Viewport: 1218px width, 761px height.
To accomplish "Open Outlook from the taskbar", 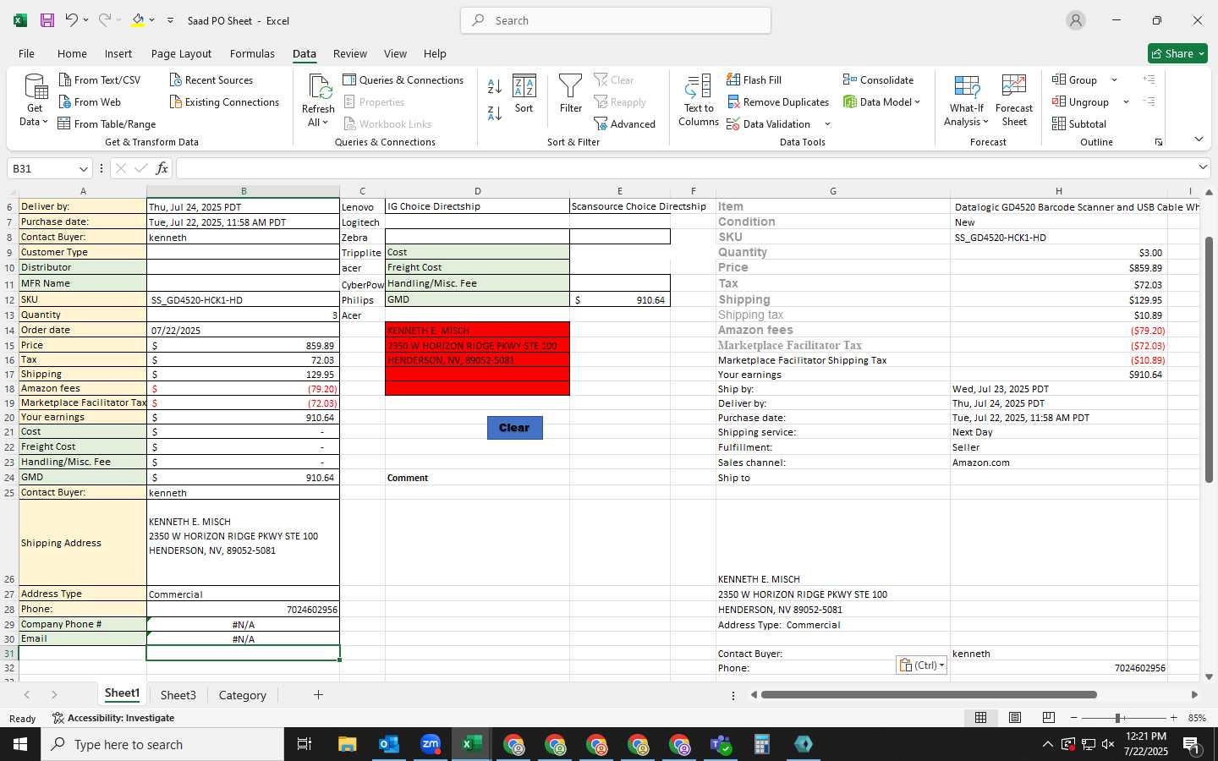I will pos(389,744).
